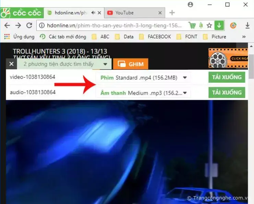The height and width of the screenshot is (204, 254).
Task: Reload the page with the refresh icon
Action: [29, 26]
